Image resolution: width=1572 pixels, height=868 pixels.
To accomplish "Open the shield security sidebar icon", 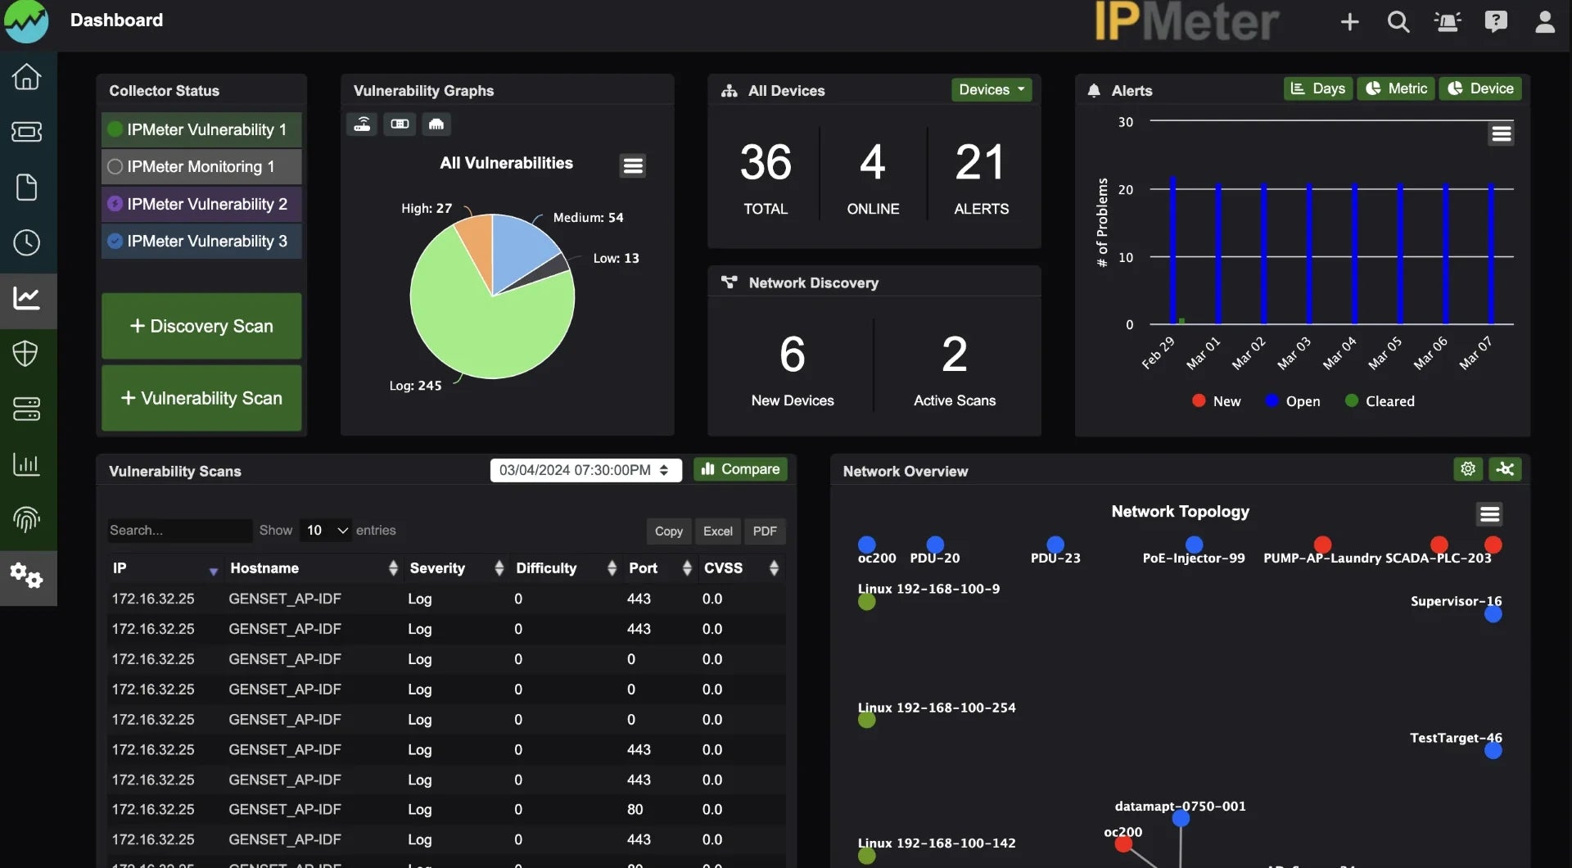I will [x=26, y=354].
